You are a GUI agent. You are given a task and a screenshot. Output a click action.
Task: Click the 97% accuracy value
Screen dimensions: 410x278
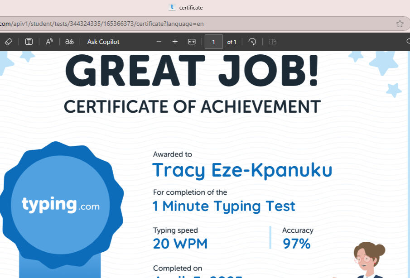coord(297,244)
